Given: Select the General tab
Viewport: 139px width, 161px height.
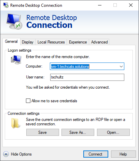Looking at the screenshot, I should pyautogui.click(x=11, y=41).
